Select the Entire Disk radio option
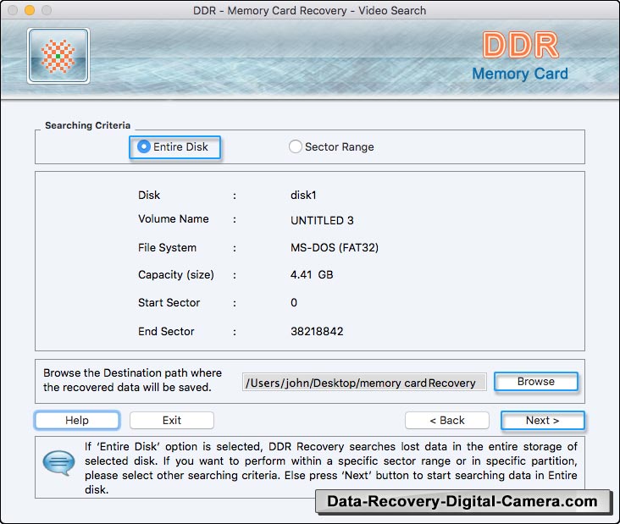Viewport: 620px width, 524px height. pos(174,147)
